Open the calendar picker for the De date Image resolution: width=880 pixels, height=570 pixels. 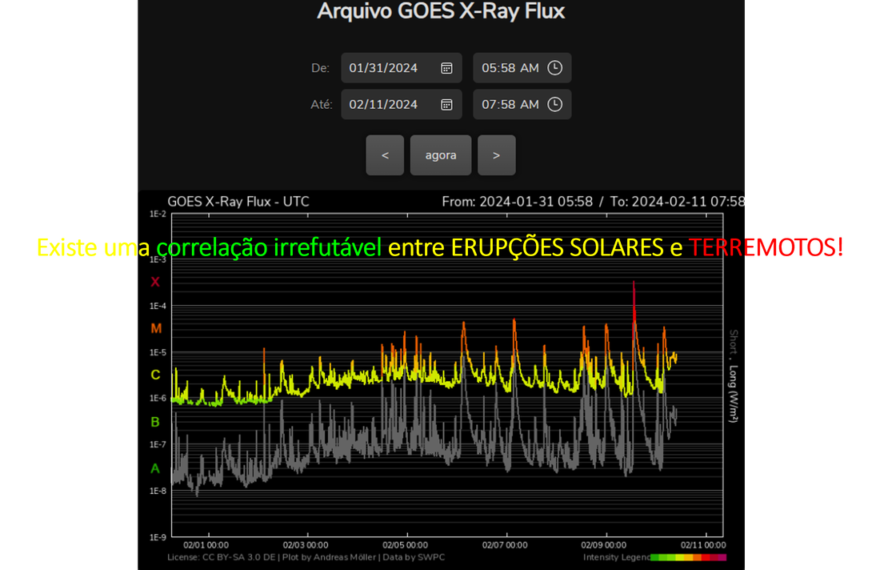(x=447, y=68)
